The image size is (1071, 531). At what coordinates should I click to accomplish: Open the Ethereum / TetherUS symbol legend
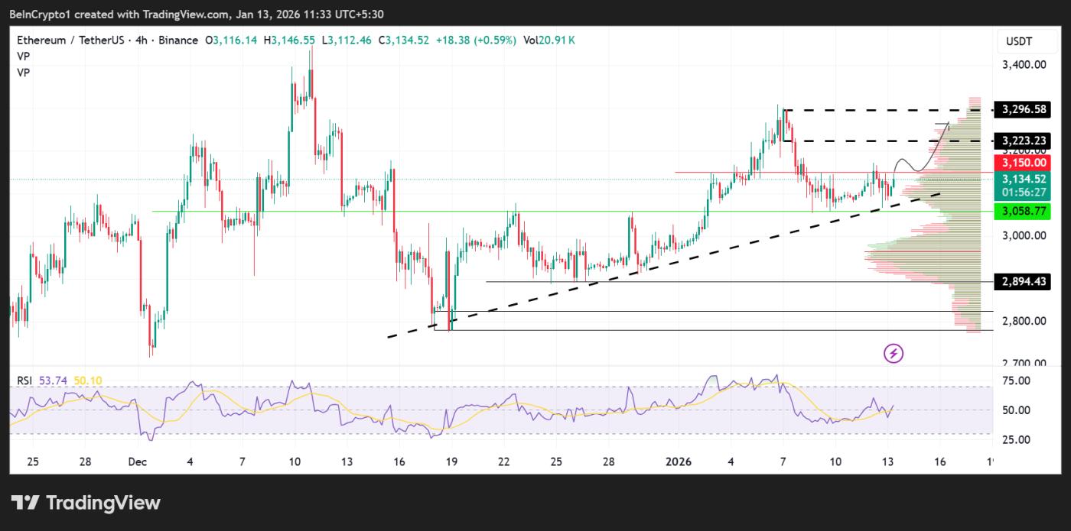pos(69,40)
